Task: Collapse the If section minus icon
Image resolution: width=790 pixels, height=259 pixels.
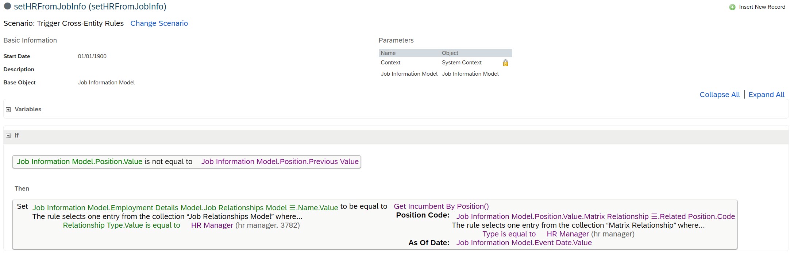Action: click(8, 136)
